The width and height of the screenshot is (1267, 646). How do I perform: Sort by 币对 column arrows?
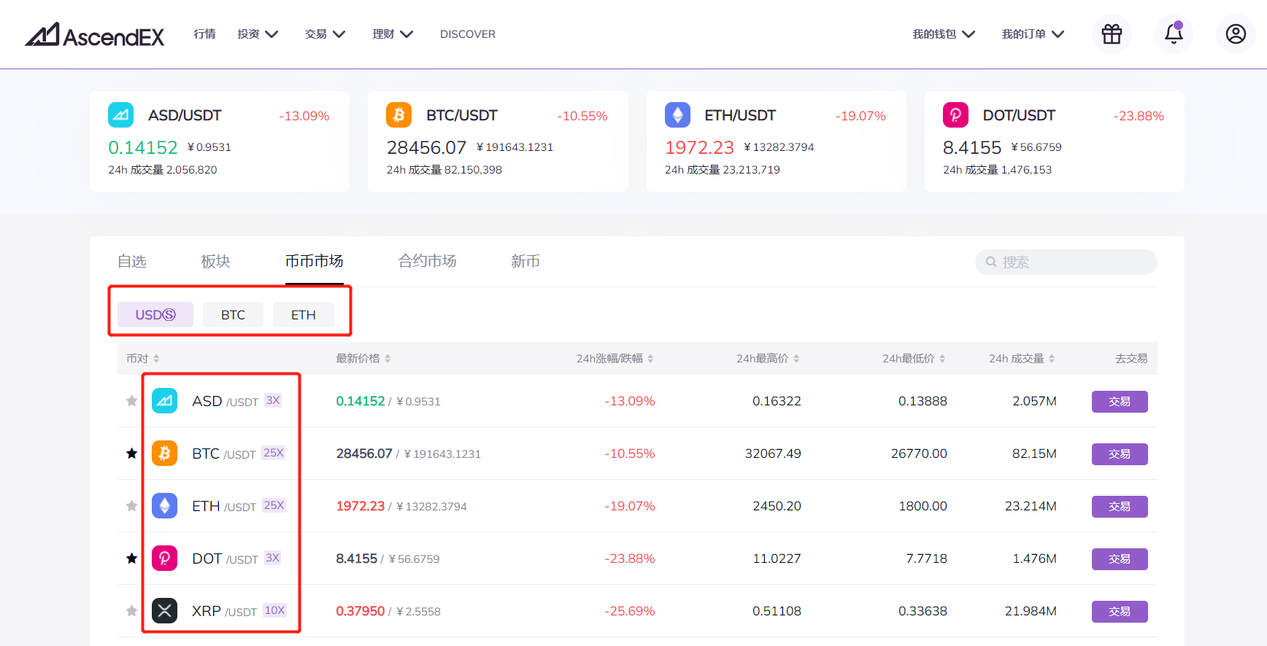156,359
